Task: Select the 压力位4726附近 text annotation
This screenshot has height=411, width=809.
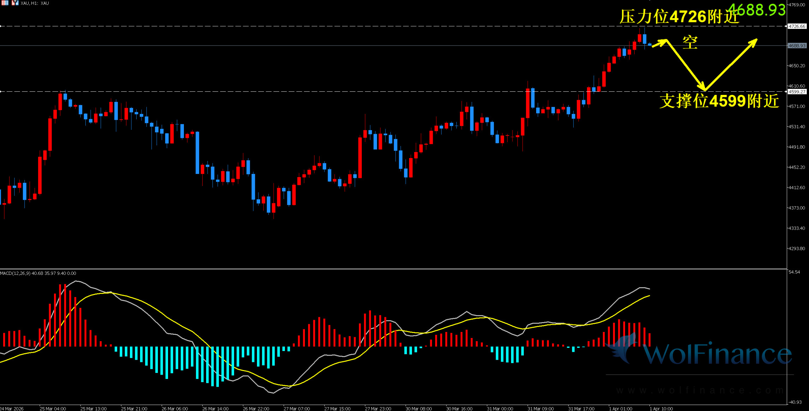Action: [x=679, y=17]
